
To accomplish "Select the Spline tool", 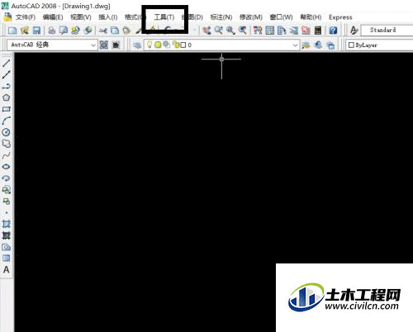I will coord(7,155).
